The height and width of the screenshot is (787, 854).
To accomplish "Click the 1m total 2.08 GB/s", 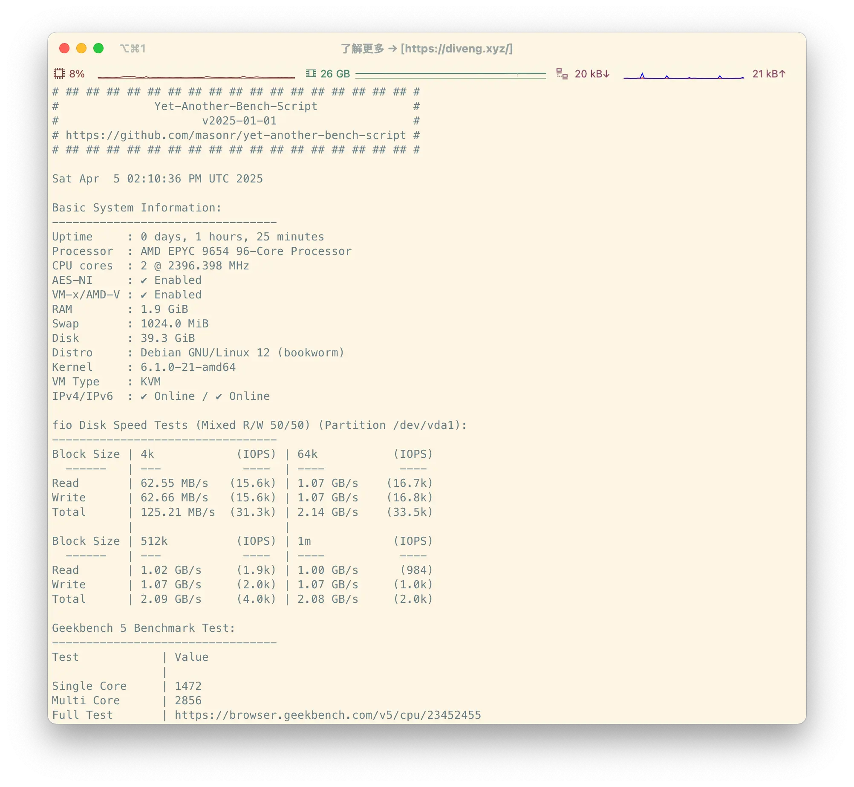I will tap(328, 599).
